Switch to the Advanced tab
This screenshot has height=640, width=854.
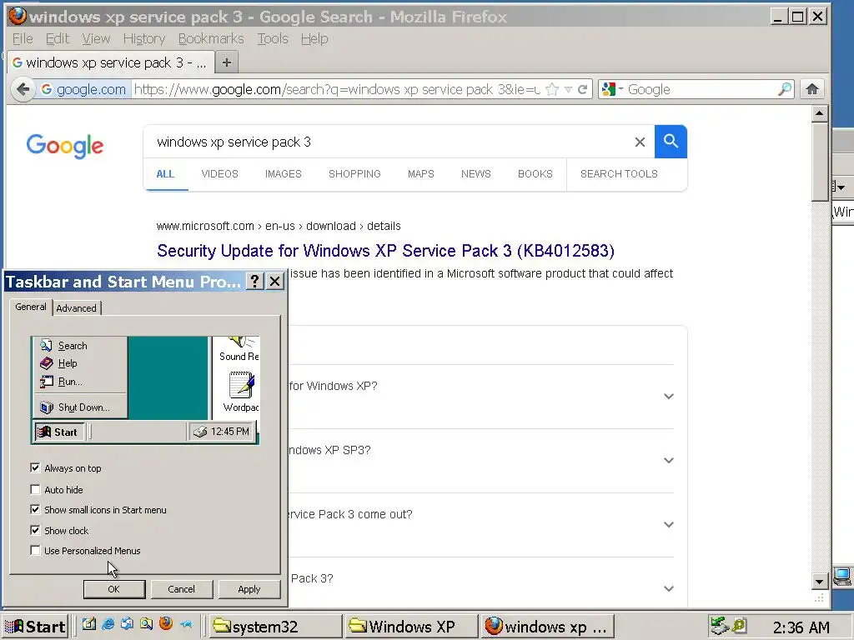(x=76, y=308)
